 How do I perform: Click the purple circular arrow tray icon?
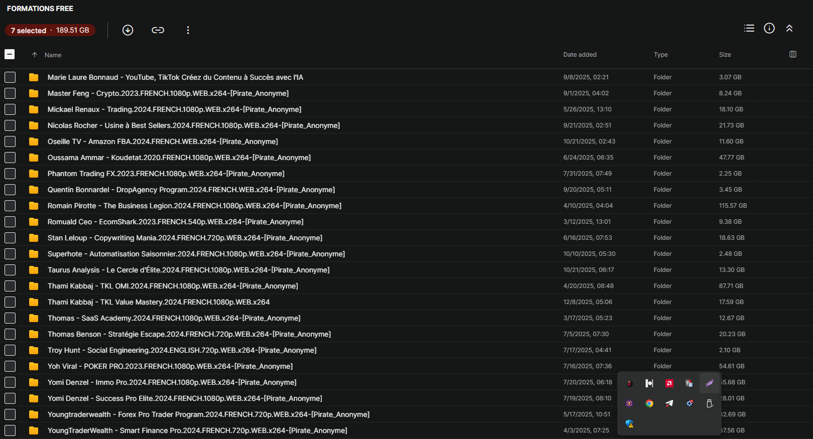[x=629, y=403]
